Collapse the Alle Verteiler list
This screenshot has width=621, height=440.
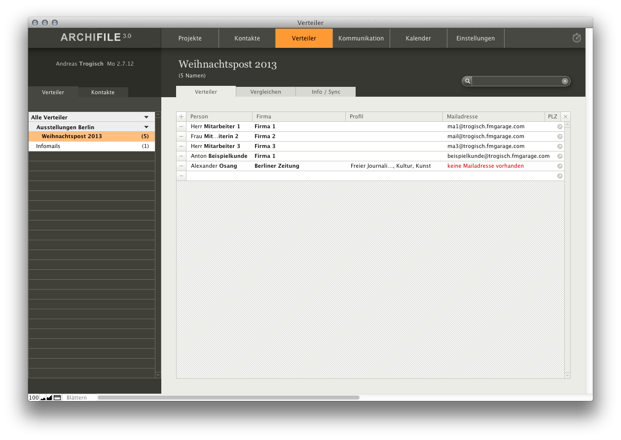coord(146,117)
